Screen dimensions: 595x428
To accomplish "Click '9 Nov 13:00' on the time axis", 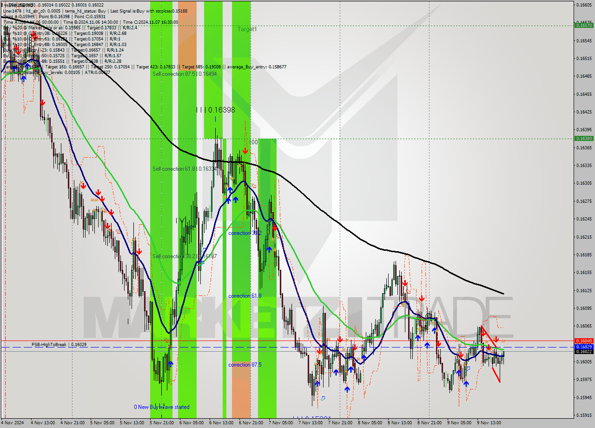I will tap(489, 423).
